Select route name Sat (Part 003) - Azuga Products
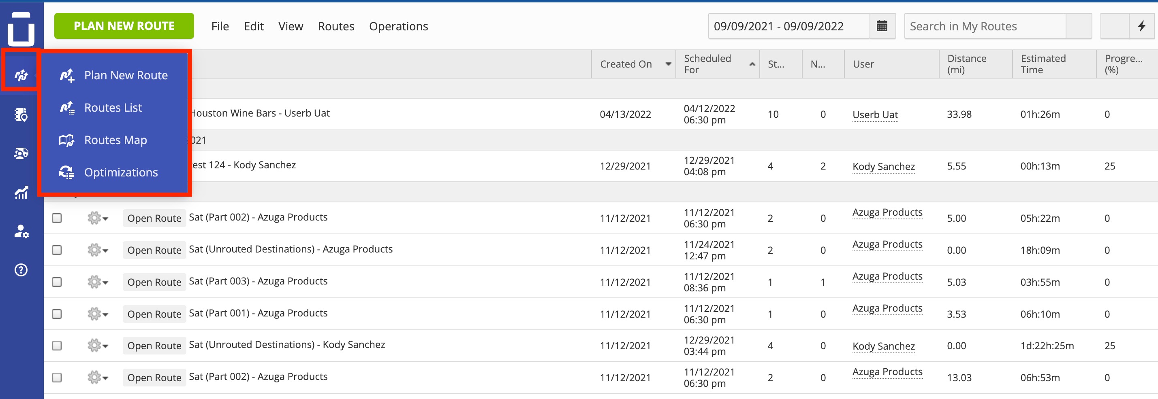 point(258,281)
